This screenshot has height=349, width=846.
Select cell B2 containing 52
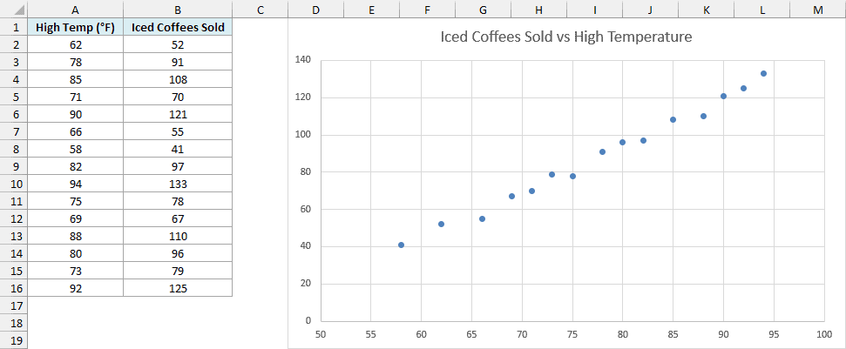(x=178, y=44)
